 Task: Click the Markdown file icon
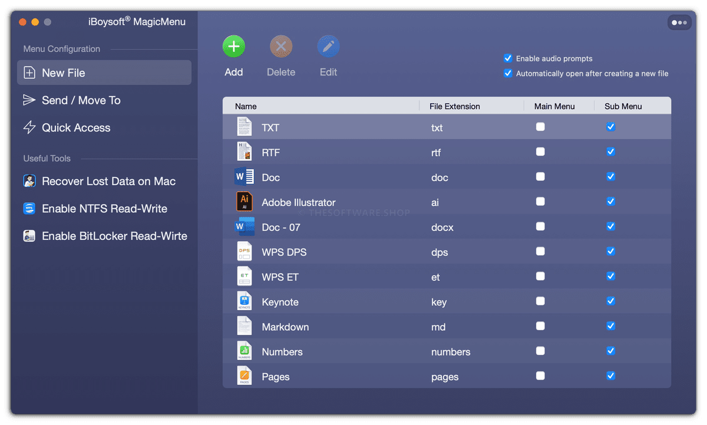pos(244,326)
